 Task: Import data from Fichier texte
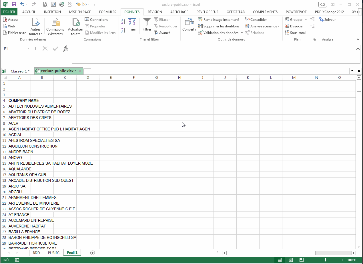pos(15,33)
